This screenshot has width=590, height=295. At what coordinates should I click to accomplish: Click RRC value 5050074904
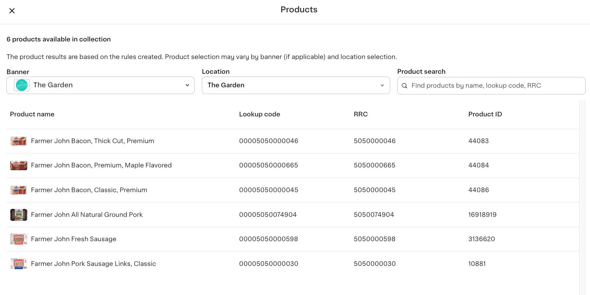(x=374, y=215)
